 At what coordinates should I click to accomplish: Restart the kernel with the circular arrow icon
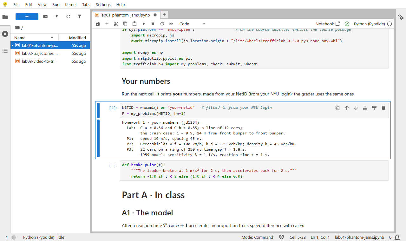coord(162,24)
